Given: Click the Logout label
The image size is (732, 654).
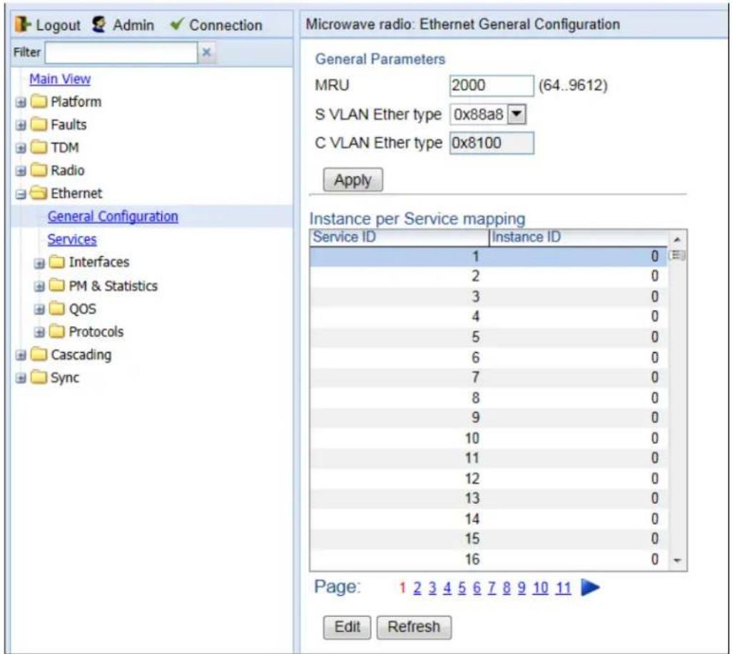Looking at the screenshot, I should (x=58, y=25).
